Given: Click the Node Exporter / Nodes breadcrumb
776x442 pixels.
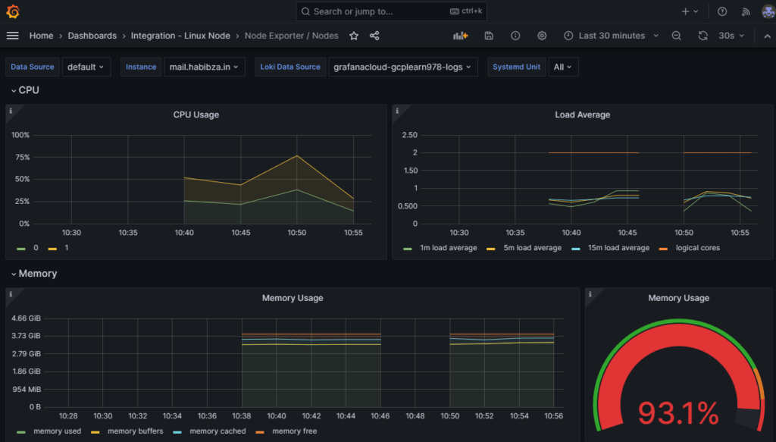Looking at the screenshot, I should (292, 36).
